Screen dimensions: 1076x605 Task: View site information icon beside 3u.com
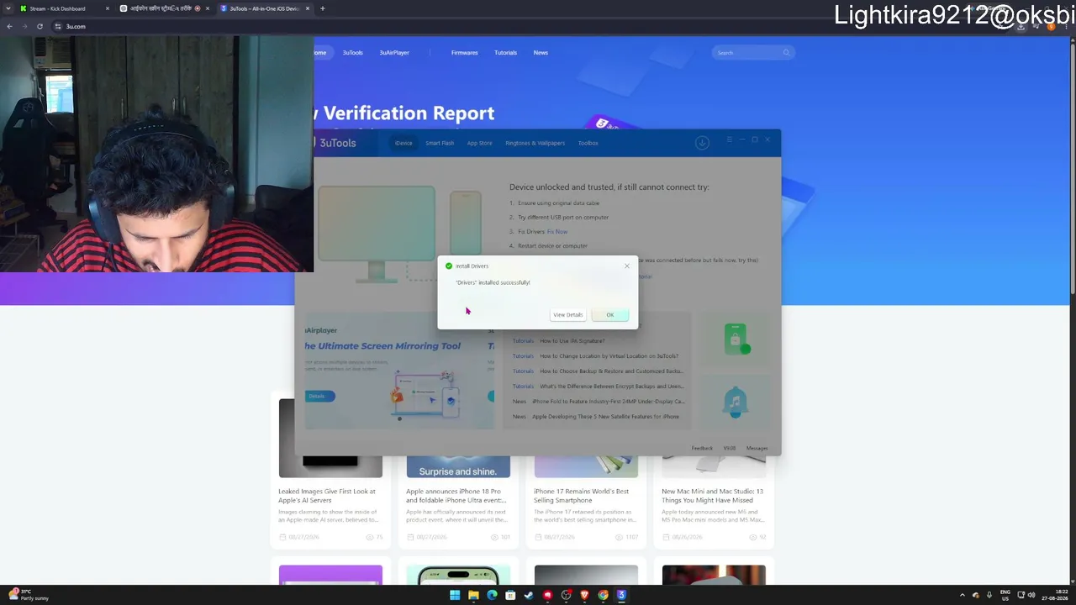pyautogui.click(x=58, y=26)
